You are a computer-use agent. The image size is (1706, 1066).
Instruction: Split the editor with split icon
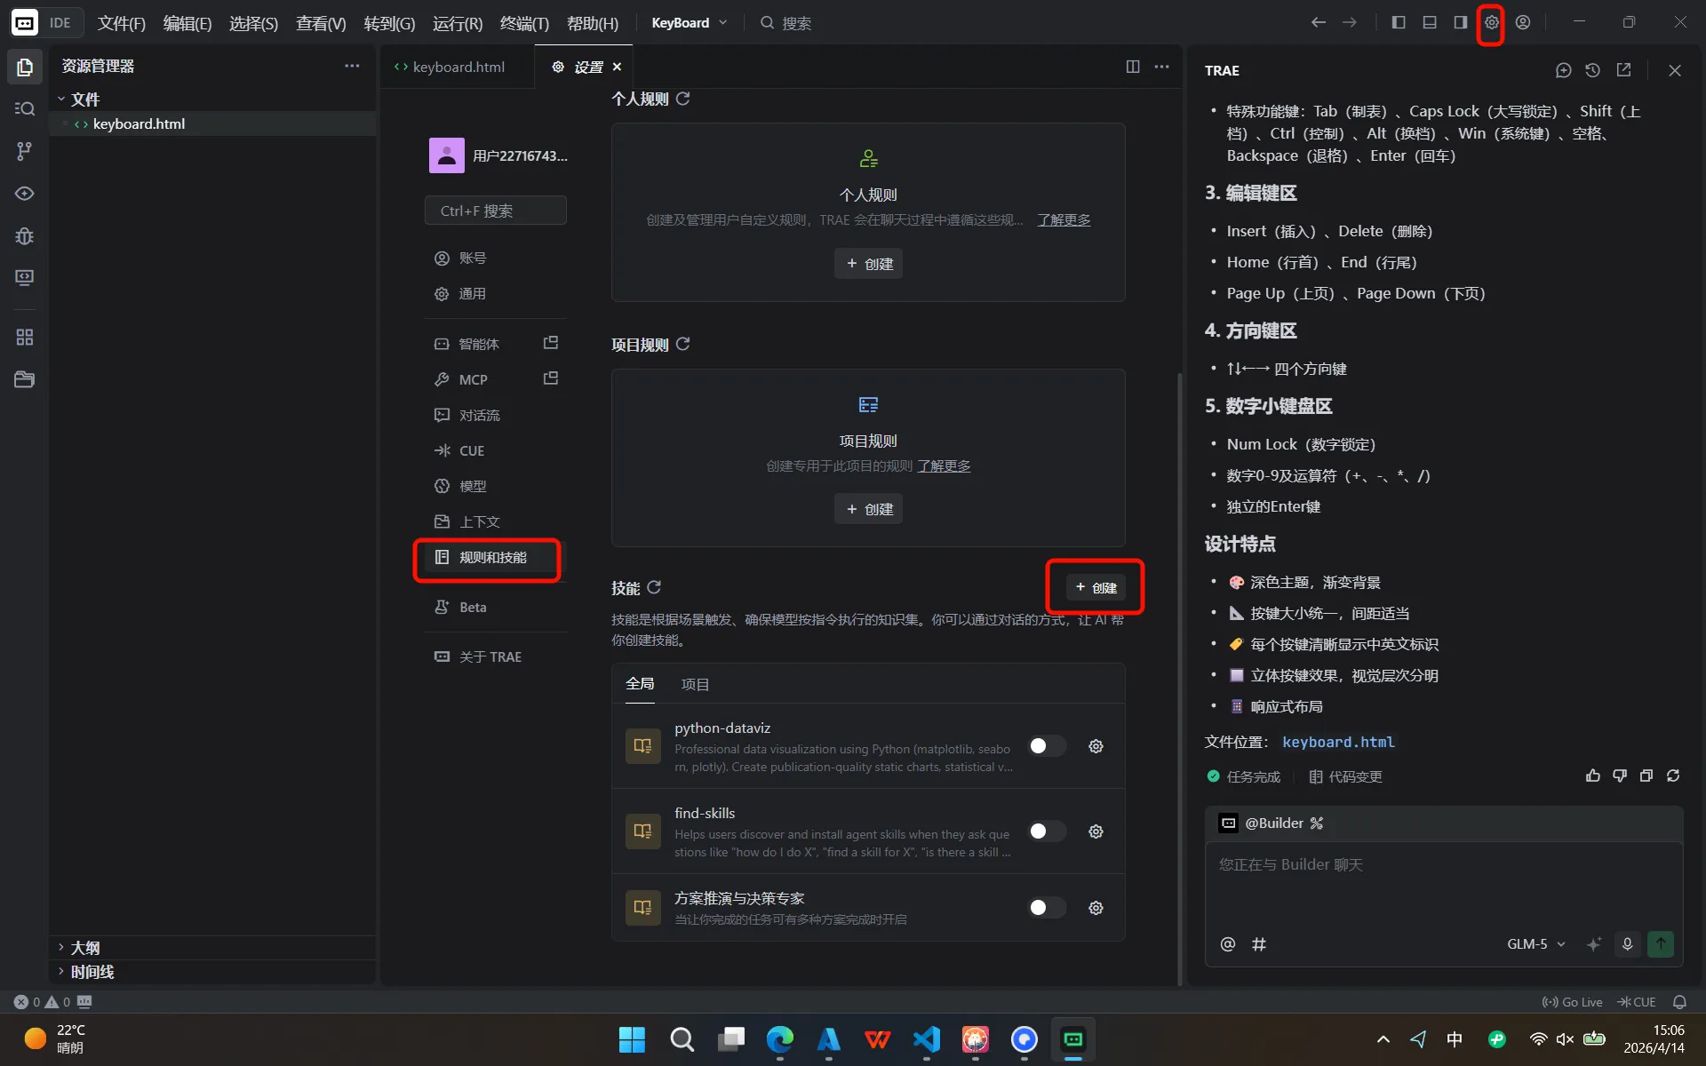(1133, 67)
